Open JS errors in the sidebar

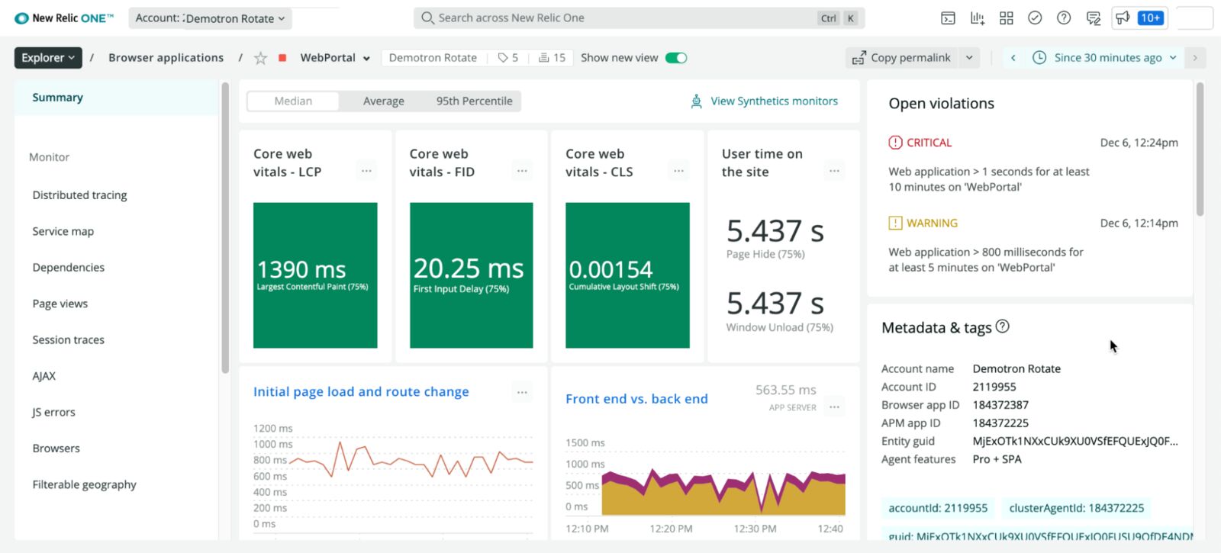pyautogui.click(x=53, y=413)
